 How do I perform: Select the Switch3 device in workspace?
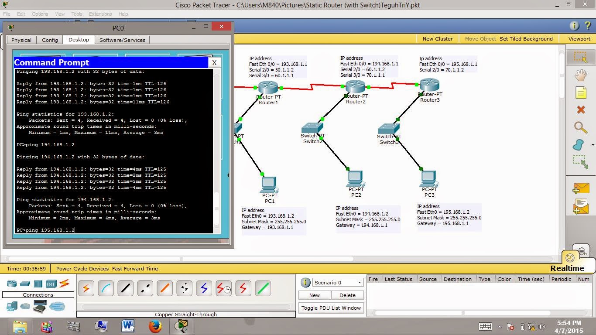pos(388,128)
